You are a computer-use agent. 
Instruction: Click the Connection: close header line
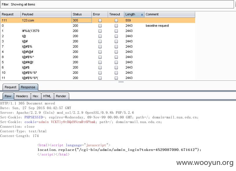pyautogui.click(x=17, y=127)
